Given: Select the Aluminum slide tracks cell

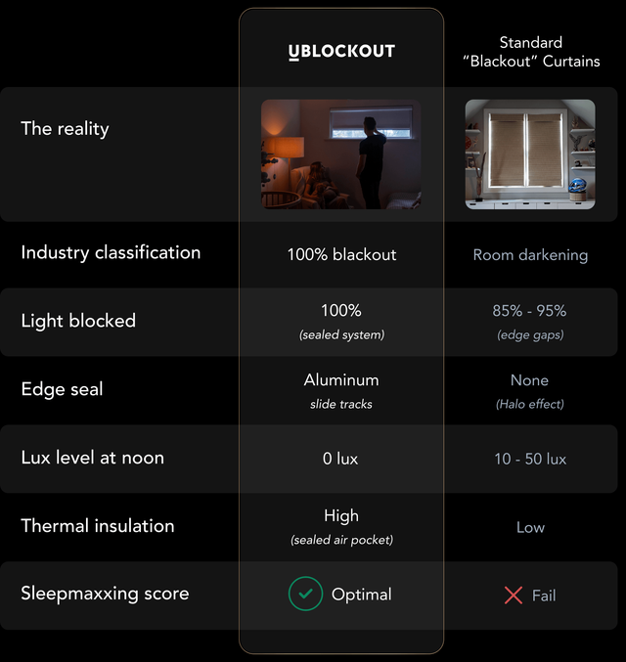Looking at the screenshot, I should (341, 389).
